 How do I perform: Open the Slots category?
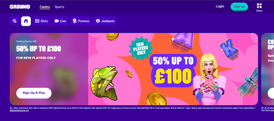[x=42, y=21]
